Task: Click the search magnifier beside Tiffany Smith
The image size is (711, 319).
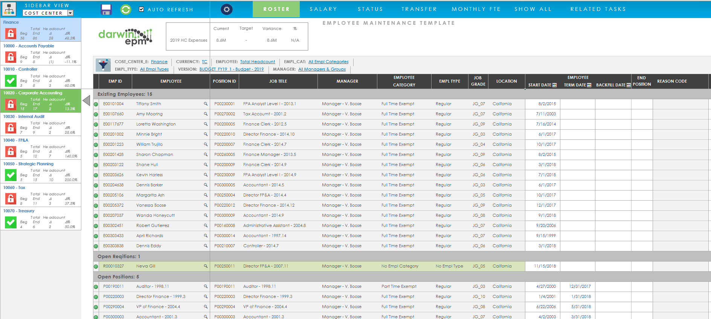Action: [206, 104]
